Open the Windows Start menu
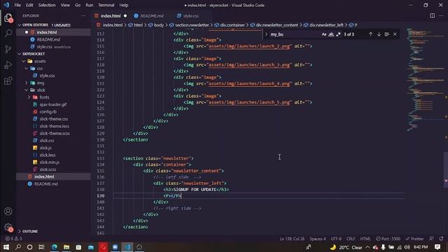 6,247
